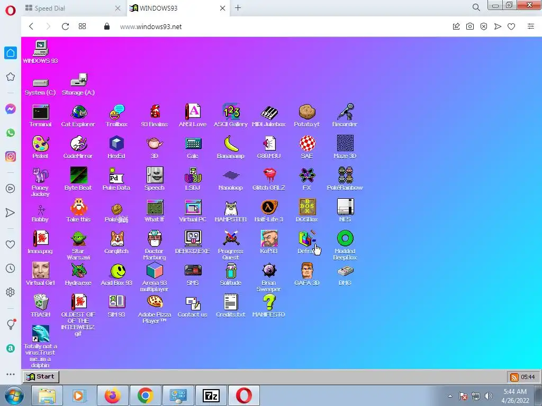The width and height of the screenshot is (542, 406).
Task: Open G80.M3U playlist icon
Action: pos(268,148)
